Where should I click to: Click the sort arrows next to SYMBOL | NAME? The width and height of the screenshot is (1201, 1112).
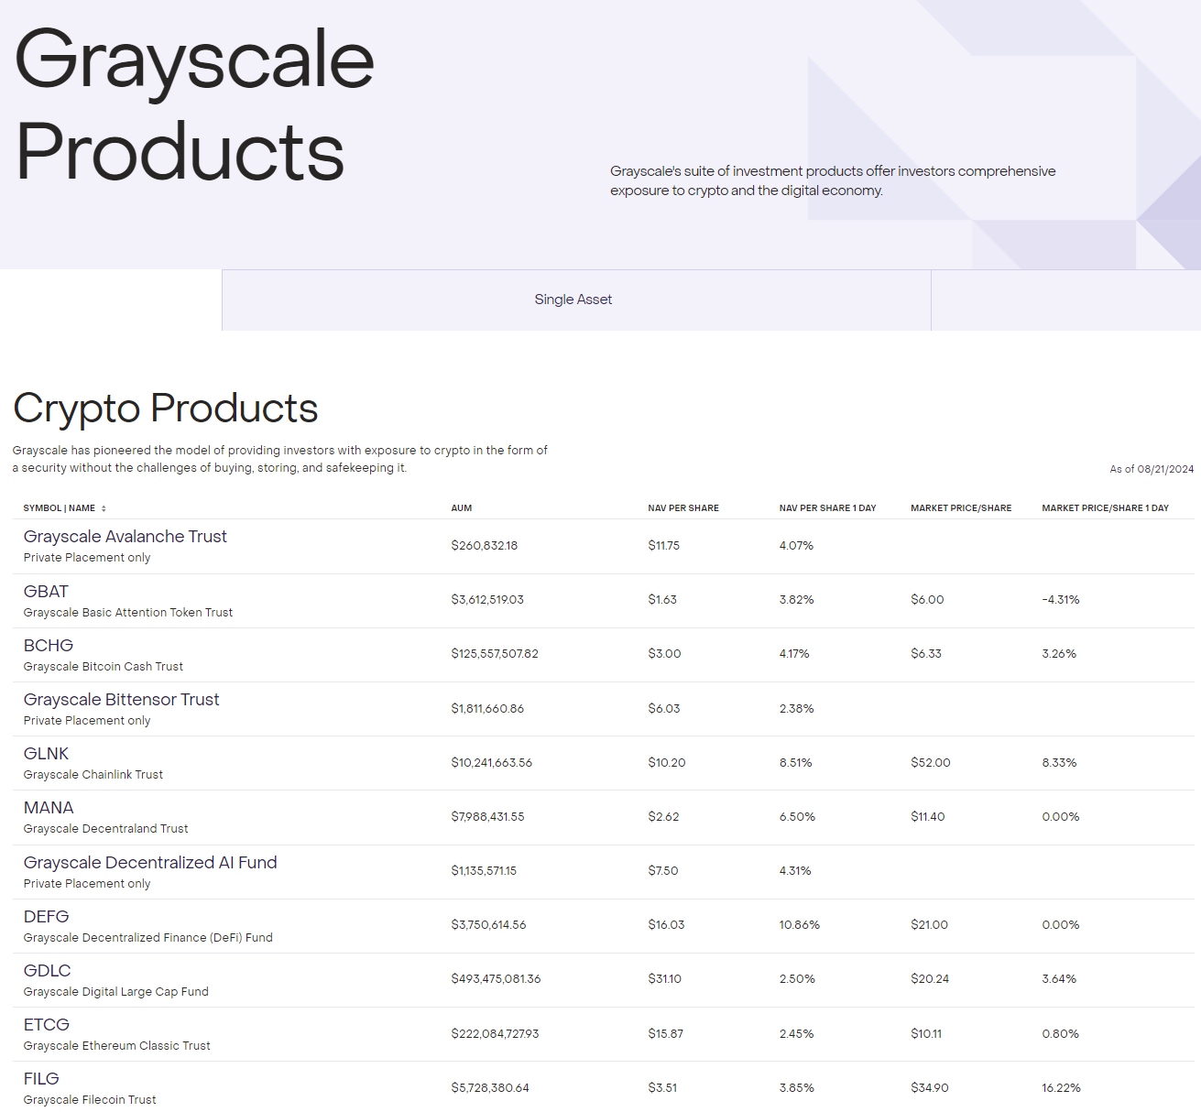[x=104, y=507]
